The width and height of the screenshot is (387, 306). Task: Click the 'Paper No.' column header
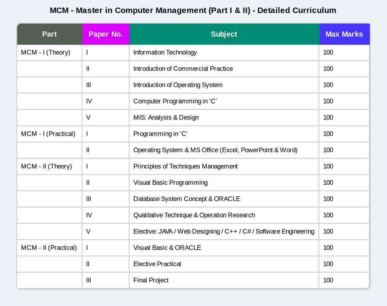106,34
